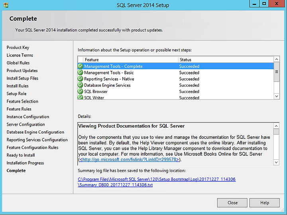This screenshot has height=215, width=287.
Task: Click the SQL Server Setup title bar icon
Action: [x=6, y=5]
